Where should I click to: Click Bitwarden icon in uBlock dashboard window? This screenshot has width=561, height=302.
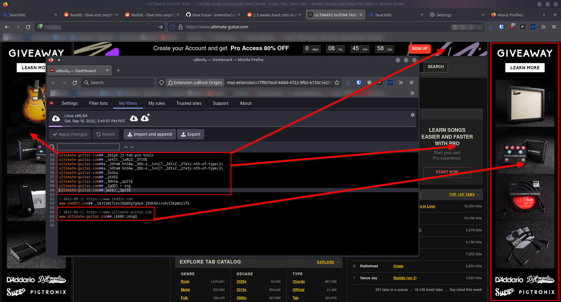(x=359, y=83)
